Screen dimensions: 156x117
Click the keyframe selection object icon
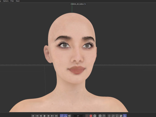(100, 116)
